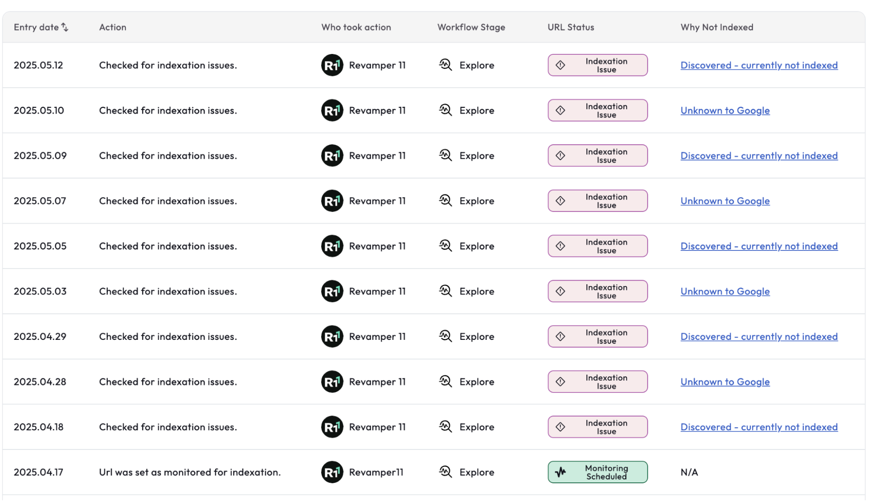
Task: Sort table by Entry date arrows icon
Action: click(x=65, y=27)
